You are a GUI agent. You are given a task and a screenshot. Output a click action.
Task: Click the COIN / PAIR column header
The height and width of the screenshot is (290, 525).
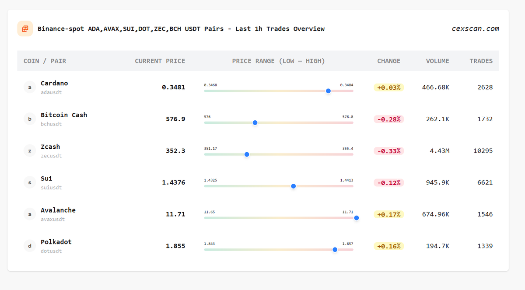[x=45, y=61]
